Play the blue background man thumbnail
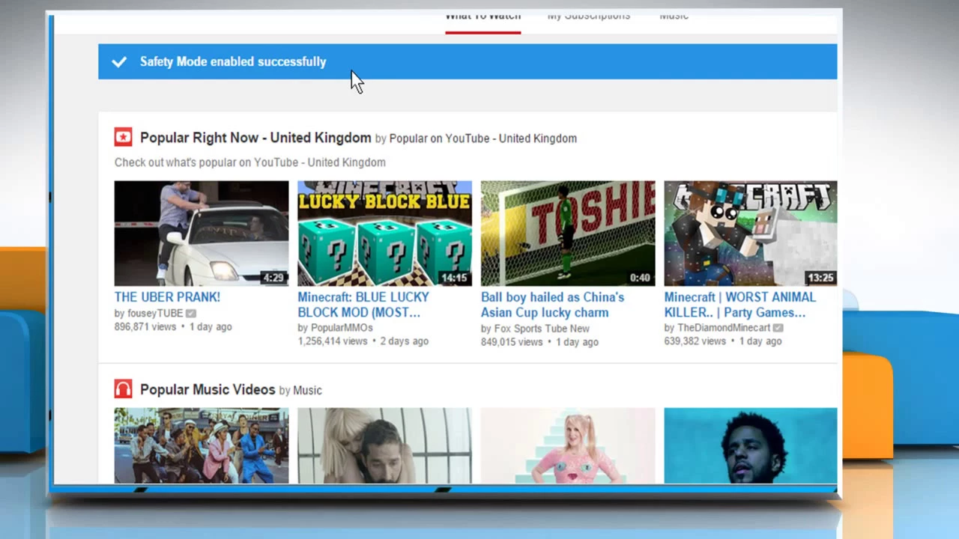This screenshot has height=539, width=959. (751, 445)
